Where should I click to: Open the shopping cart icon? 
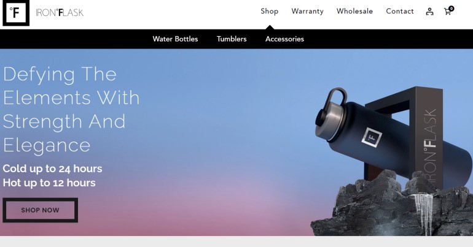click(448, 12)
